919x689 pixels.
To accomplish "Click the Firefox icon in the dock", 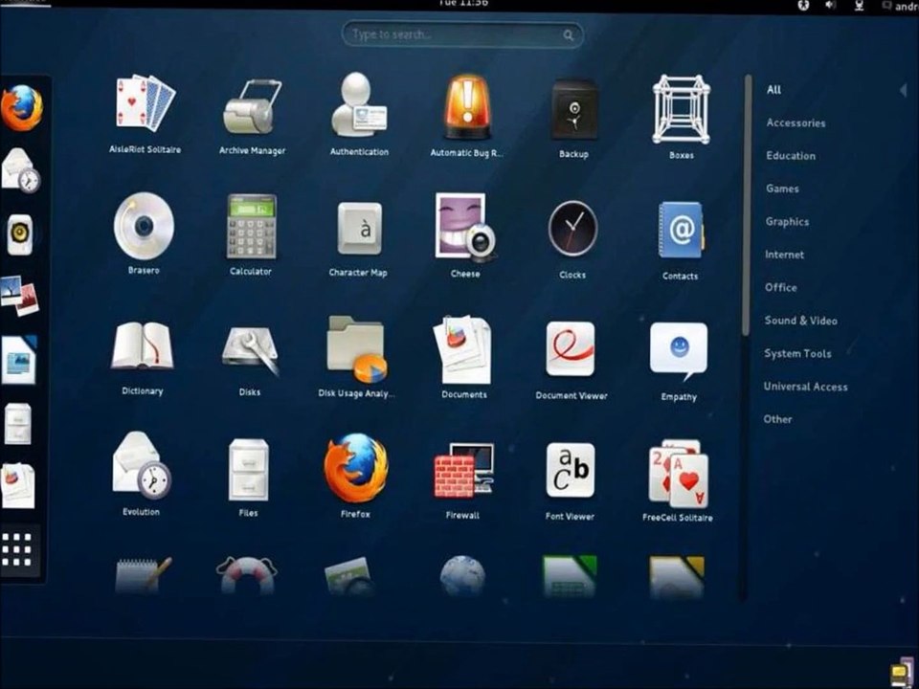I will point(21,108).
